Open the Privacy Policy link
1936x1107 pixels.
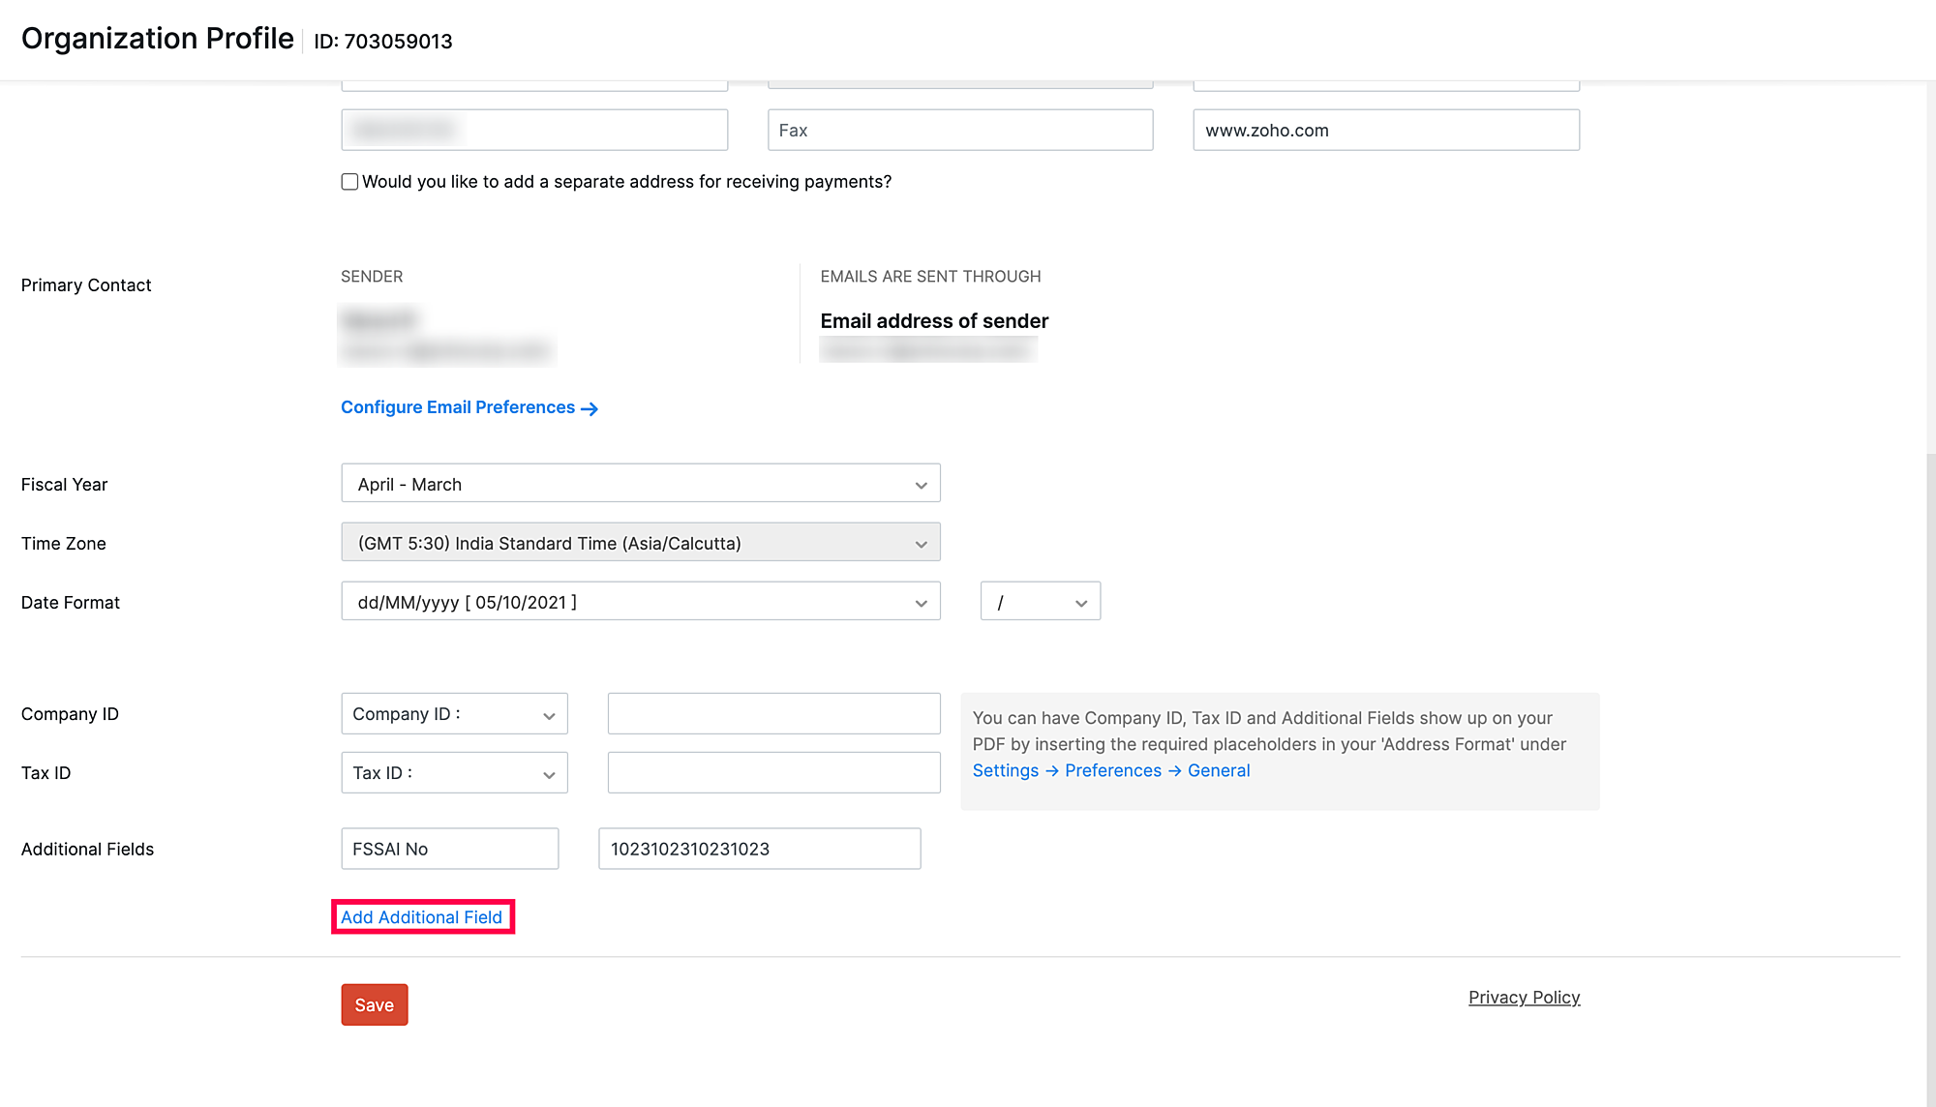1524,998
